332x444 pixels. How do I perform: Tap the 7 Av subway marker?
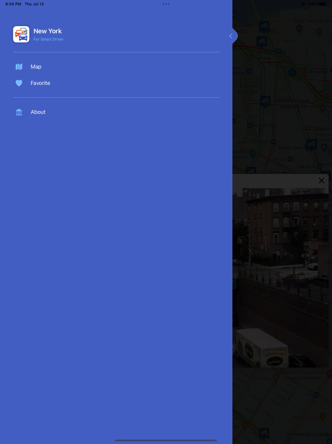316,395
